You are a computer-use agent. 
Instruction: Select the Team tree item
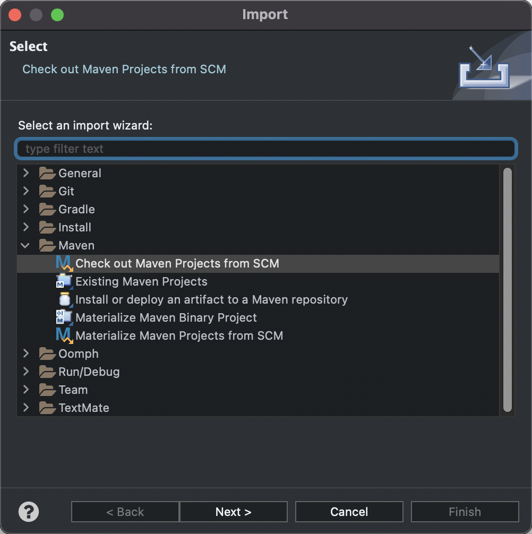coord(73,390)
